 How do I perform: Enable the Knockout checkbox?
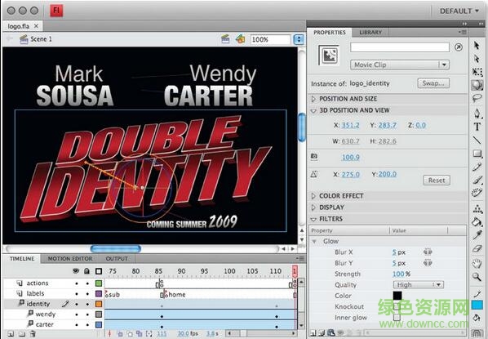[396, 306]
